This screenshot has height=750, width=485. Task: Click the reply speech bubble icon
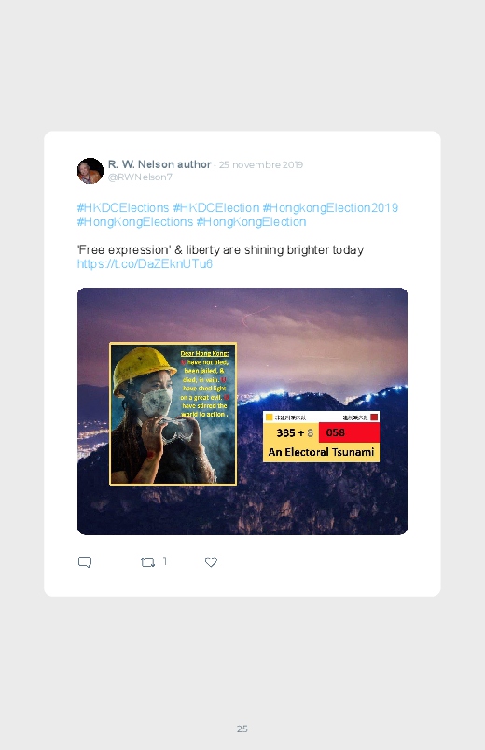pos(85,562)
